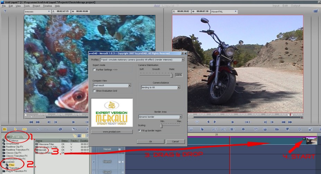Sort by the Name column header
Screen dimensions: 321x174
pos(47,141)
